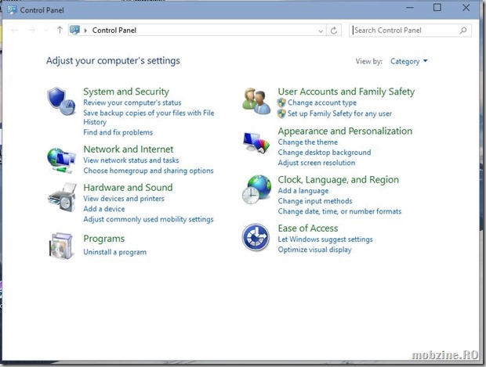This screenshot has height=367, width=486.
Task: Click the refresh icon in address bar
Action: [334, 31]
